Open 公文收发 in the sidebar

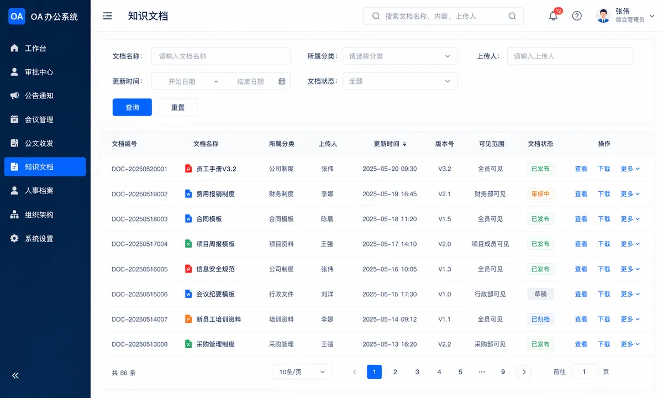(45, 143)
